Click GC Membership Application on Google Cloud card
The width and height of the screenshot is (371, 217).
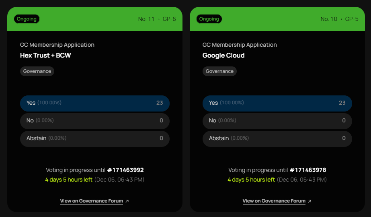[240, 45]
